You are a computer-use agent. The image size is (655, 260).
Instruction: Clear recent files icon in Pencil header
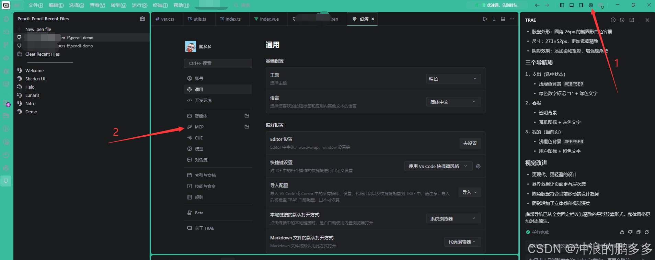click(x=142, y=19)
